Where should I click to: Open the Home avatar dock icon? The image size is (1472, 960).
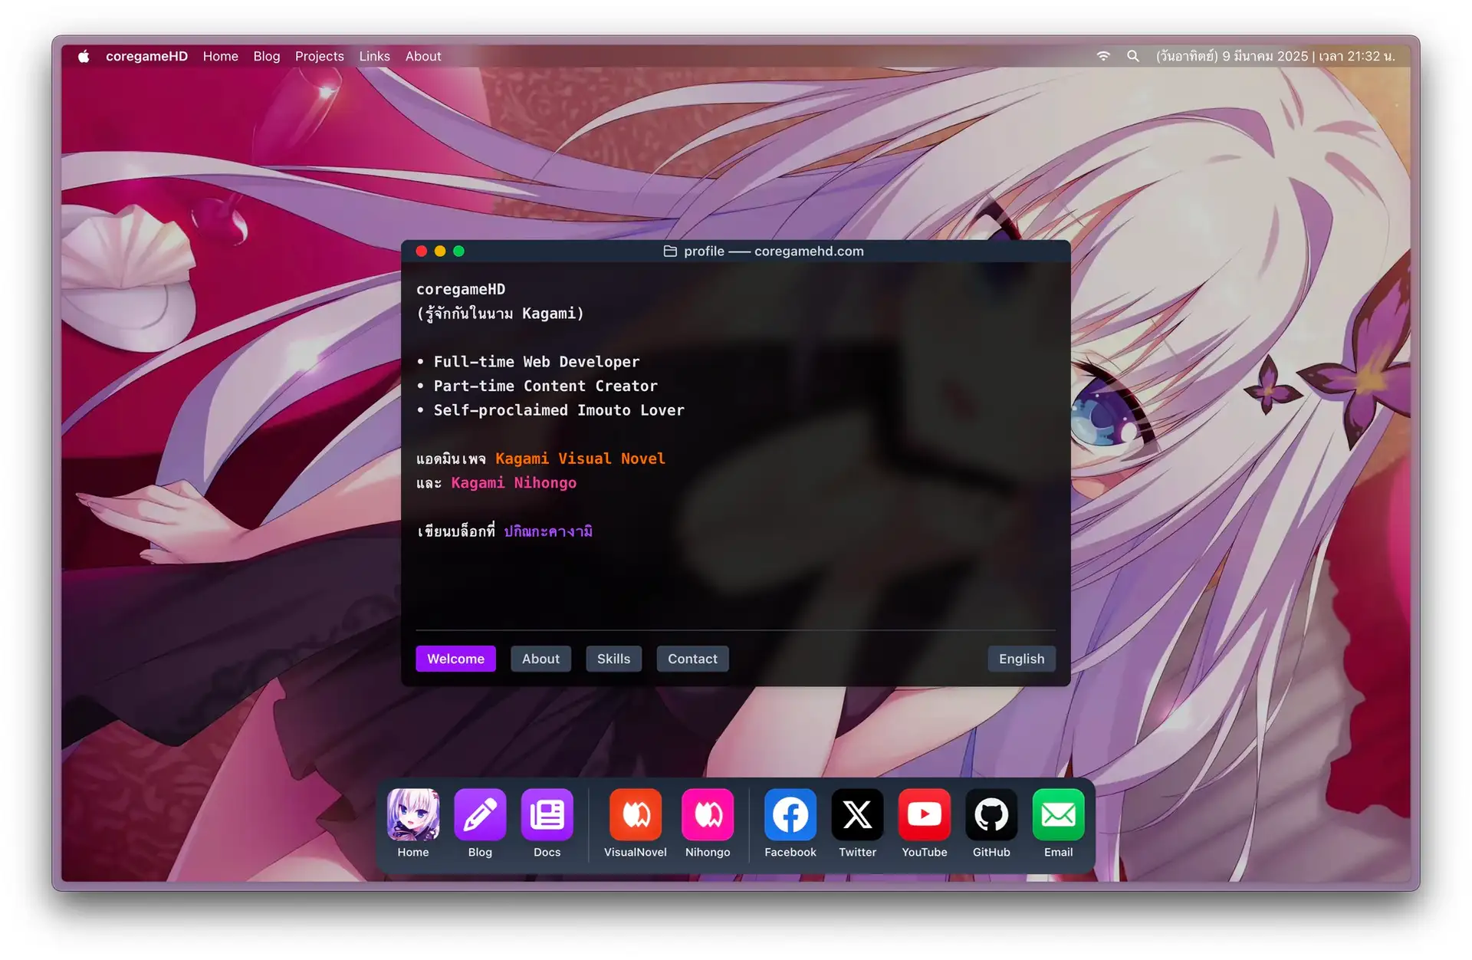click(412, 814)
